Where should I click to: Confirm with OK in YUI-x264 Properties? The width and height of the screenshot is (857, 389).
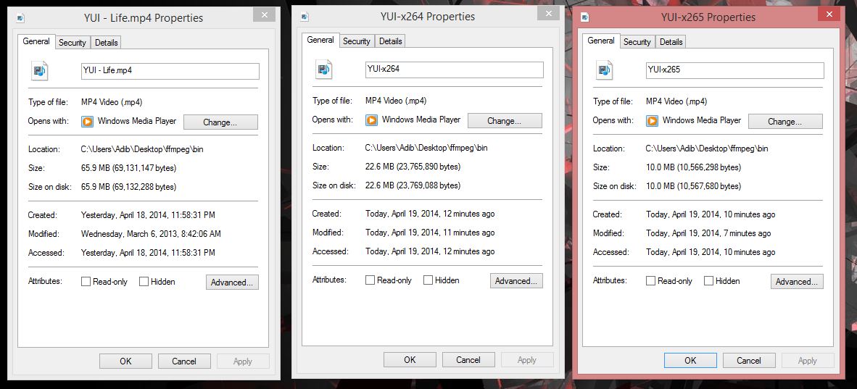[x=410, y=359]
